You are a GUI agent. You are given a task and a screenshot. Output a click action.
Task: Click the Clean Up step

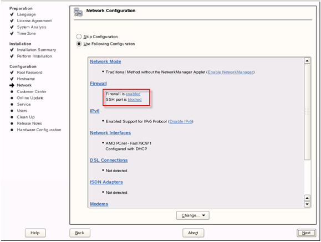click(26, 117)
